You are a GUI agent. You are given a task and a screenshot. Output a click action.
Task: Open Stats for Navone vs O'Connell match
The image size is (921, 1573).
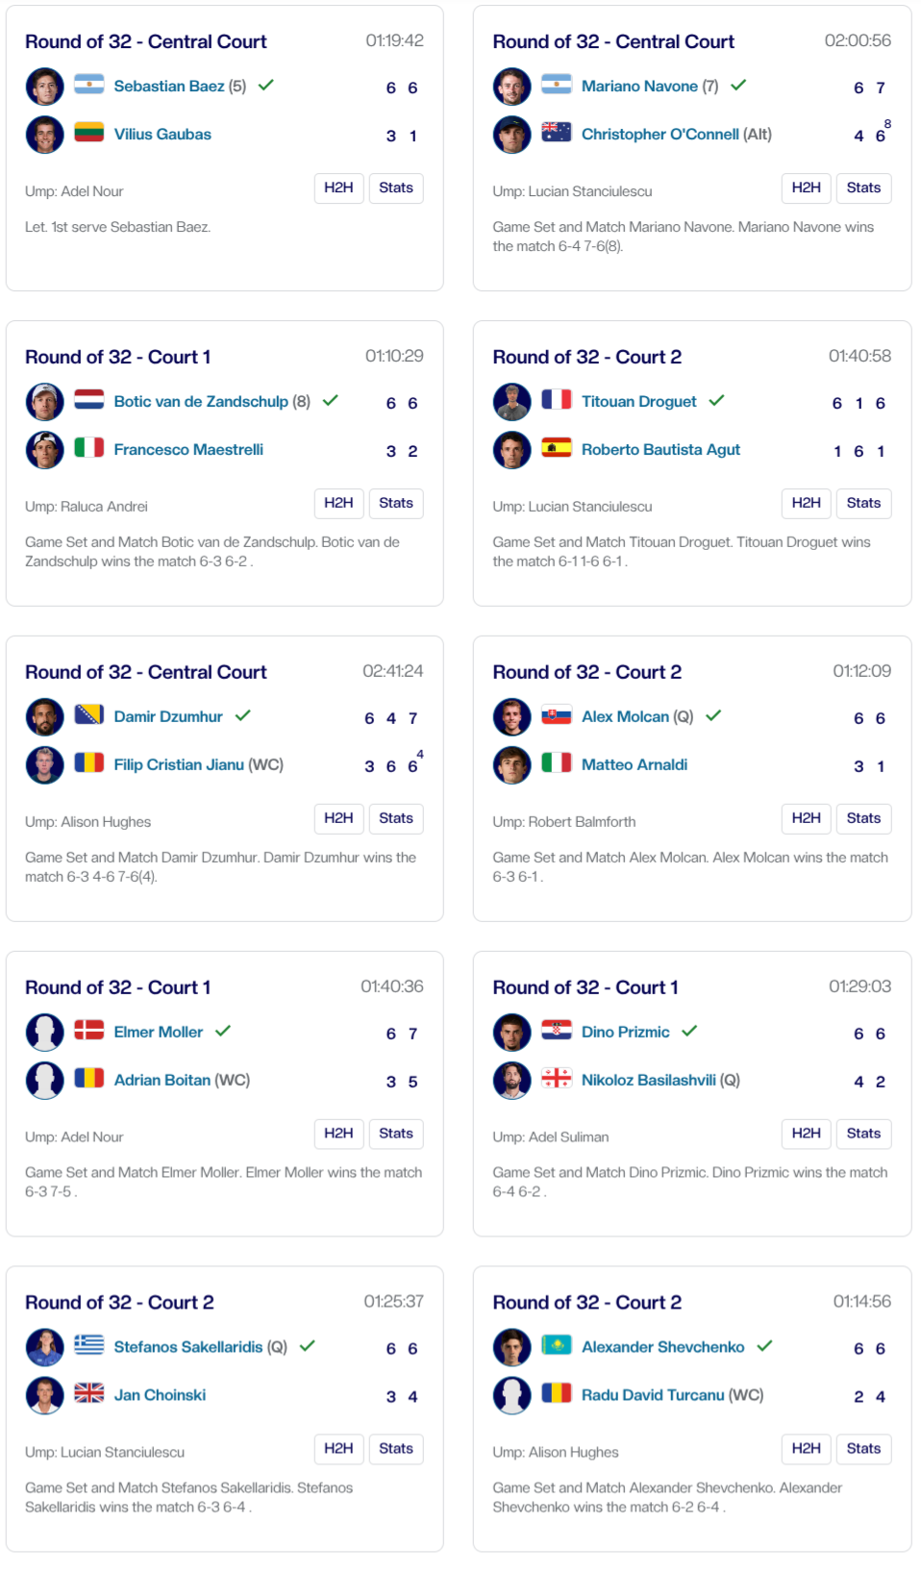click(x=863, y=188)
